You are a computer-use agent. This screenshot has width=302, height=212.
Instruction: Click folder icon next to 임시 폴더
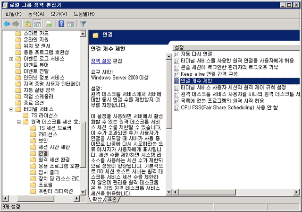[33, 172]
